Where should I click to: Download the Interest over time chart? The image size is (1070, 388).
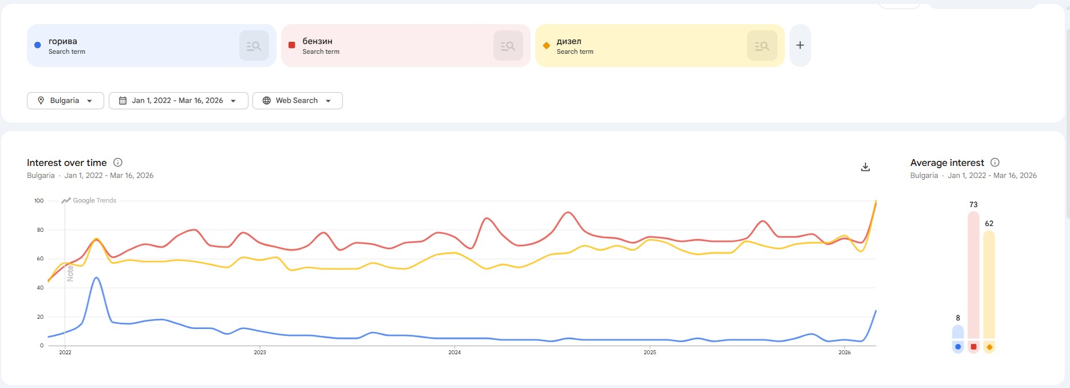865,167
